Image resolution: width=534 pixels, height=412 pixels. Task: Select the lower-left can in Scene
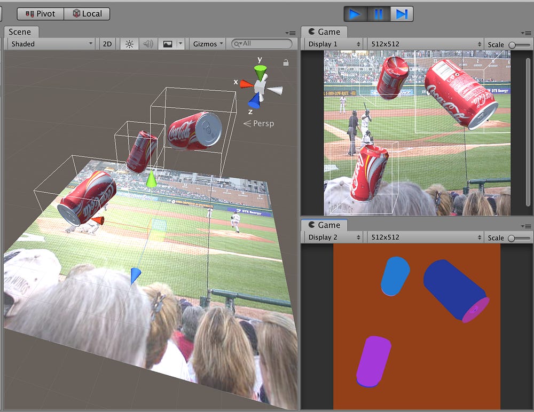tap(87, 198)
